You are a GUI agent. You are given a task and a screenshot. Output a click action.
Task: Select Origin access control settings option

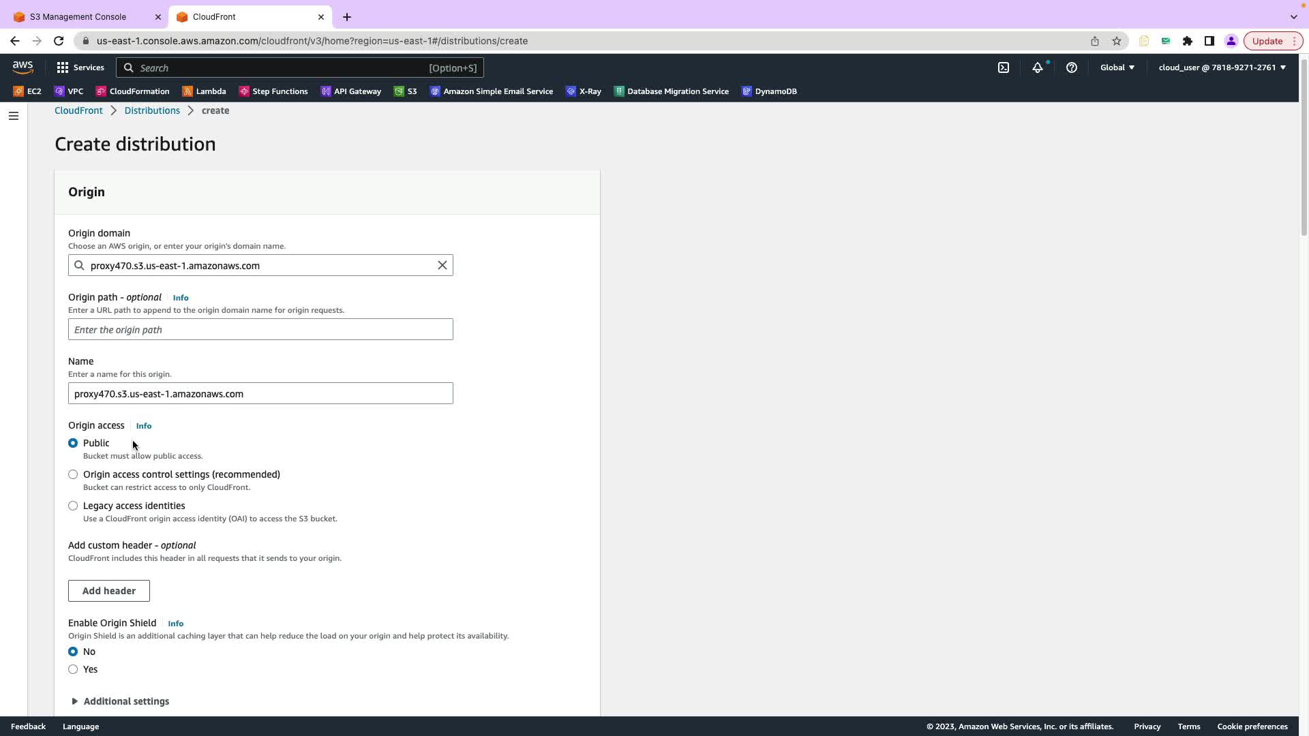click(73, 474)
